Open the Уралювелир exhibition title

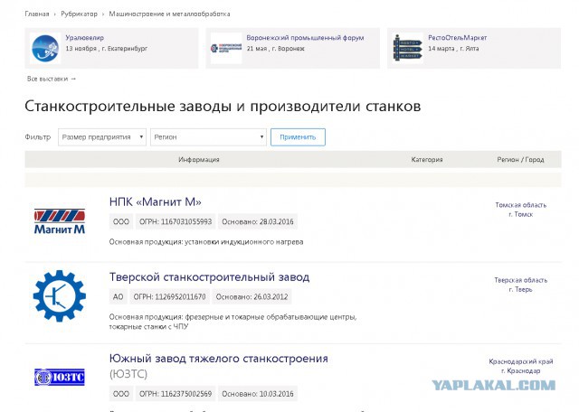point(84,38)
